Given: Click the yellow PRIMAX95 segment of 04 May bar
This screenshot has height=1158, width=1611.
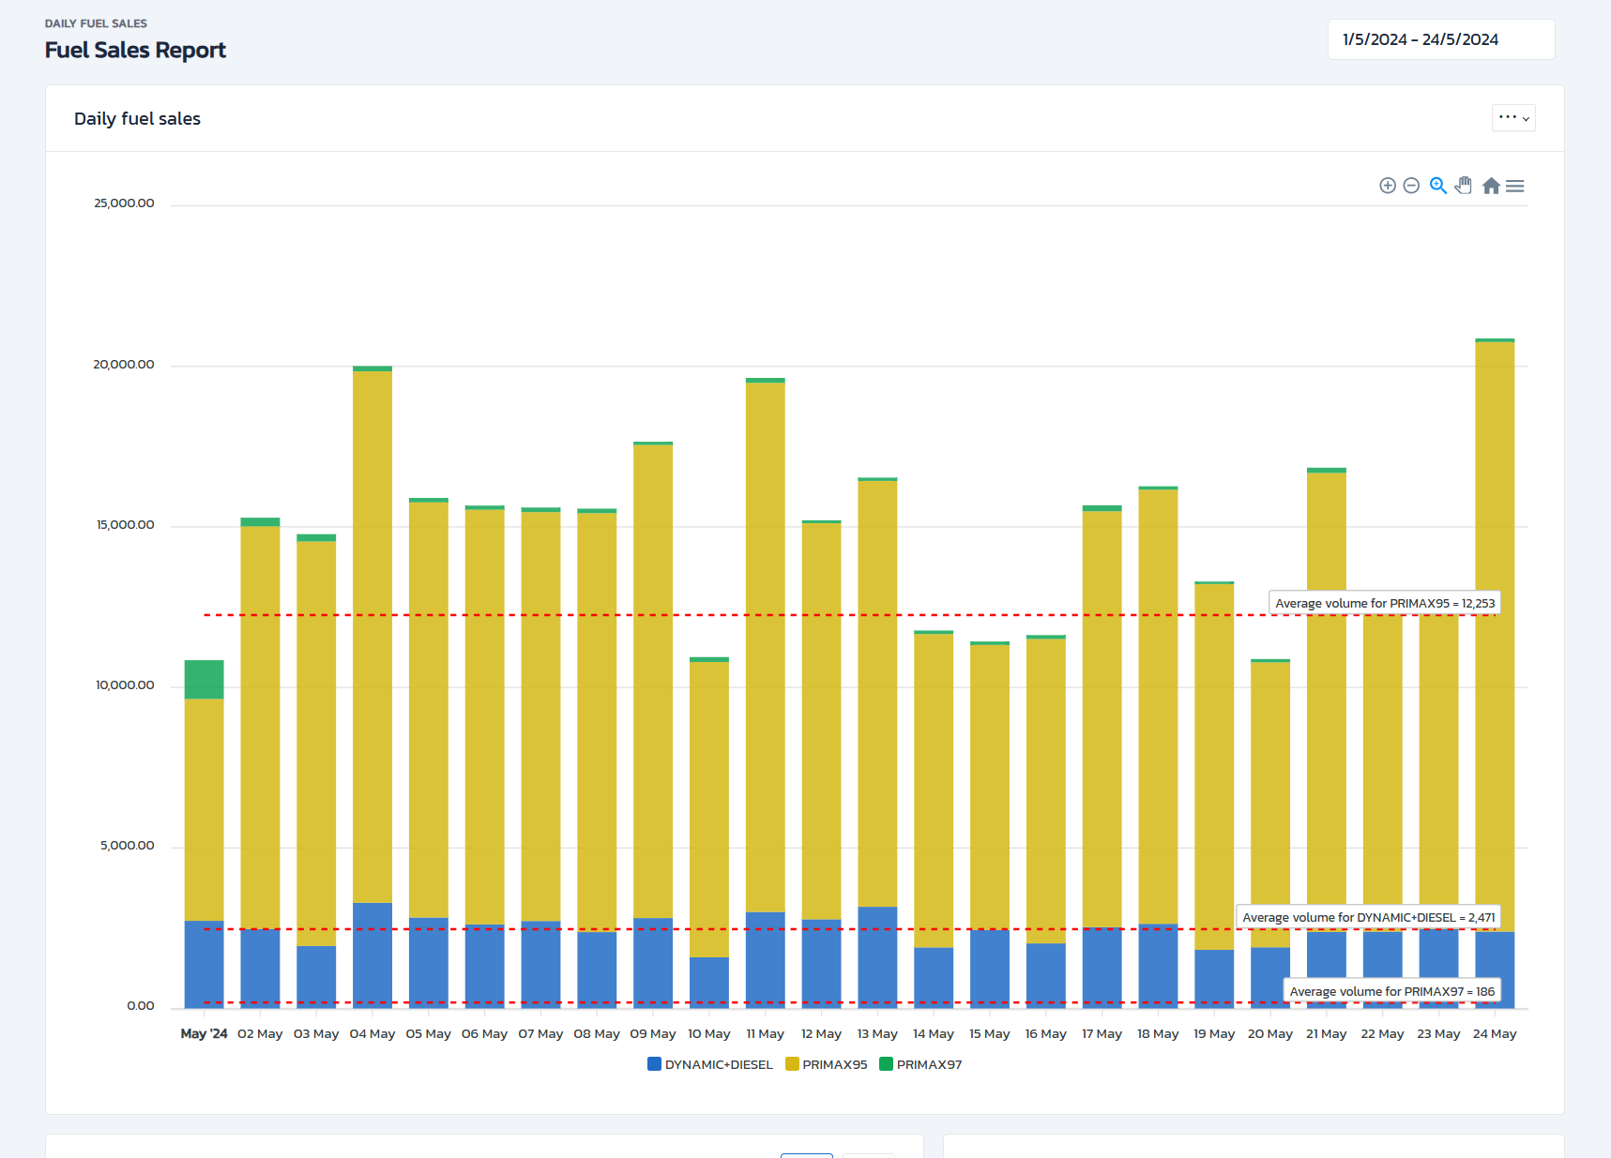Looking at the screenshot, I should 372,638.
